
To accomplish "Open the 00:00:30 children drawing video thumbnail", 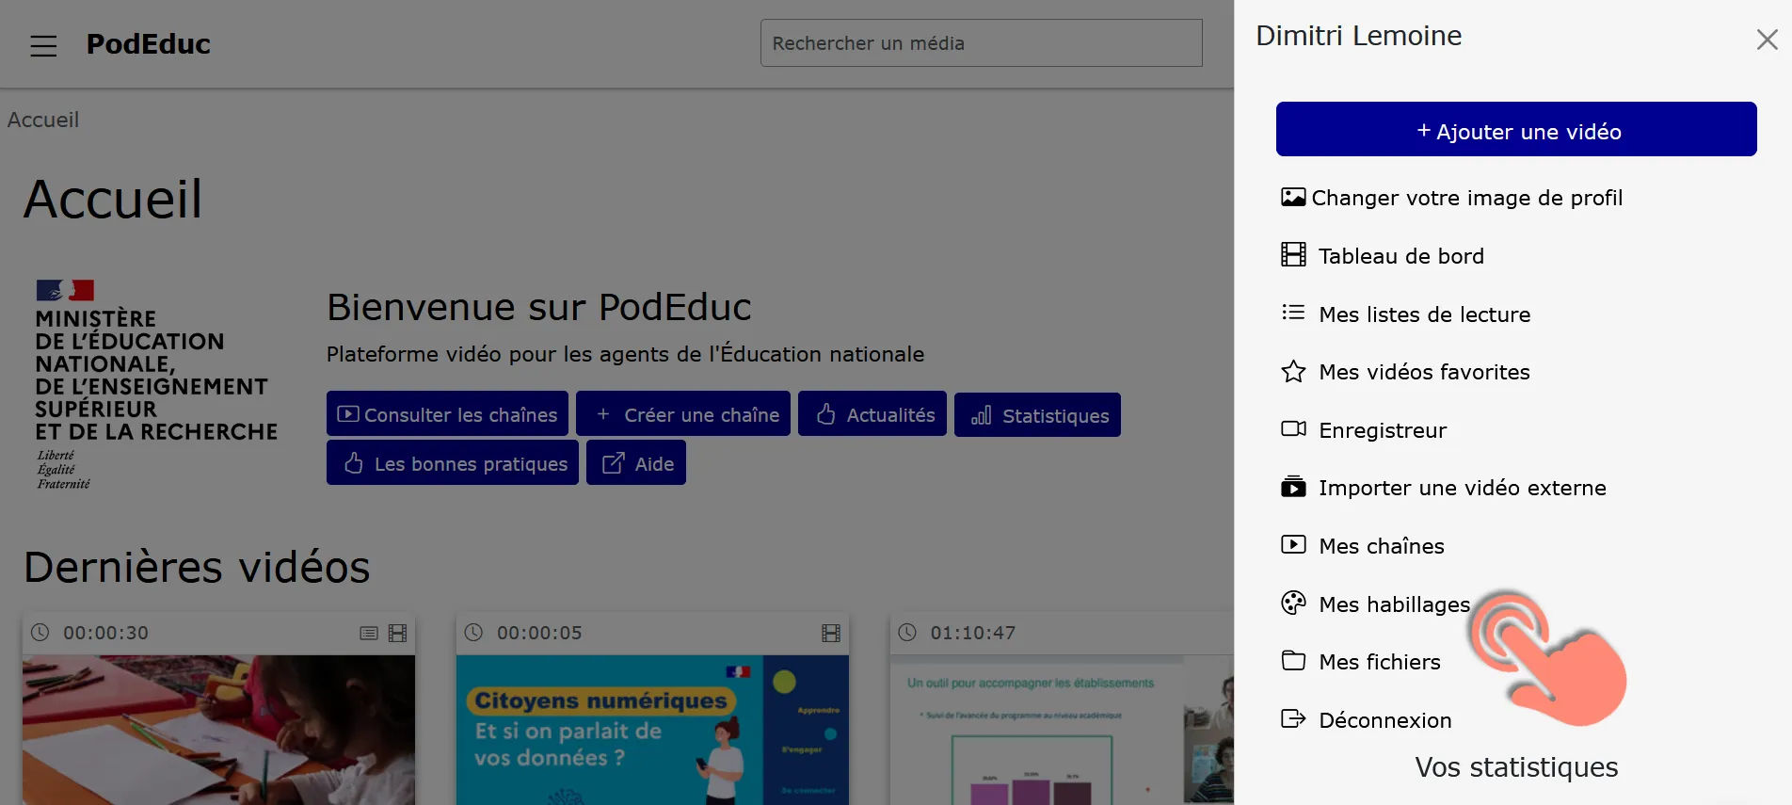I will (218, 730).
